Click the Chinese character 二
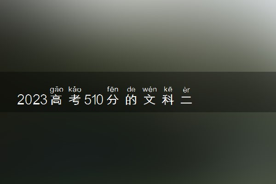The width and height of the screenshot is (276, 184). tap(186, 100)
